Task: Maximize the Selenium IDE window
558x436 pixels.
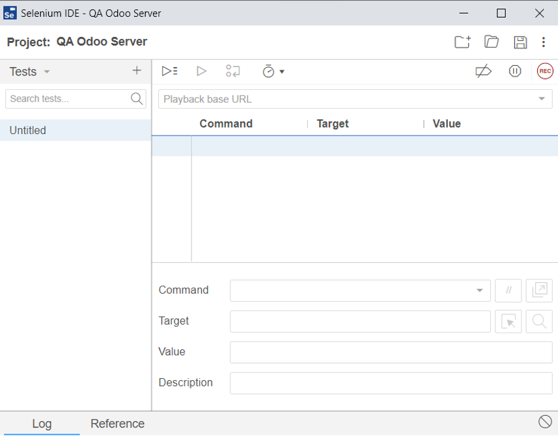Action: tap(501, 13)
